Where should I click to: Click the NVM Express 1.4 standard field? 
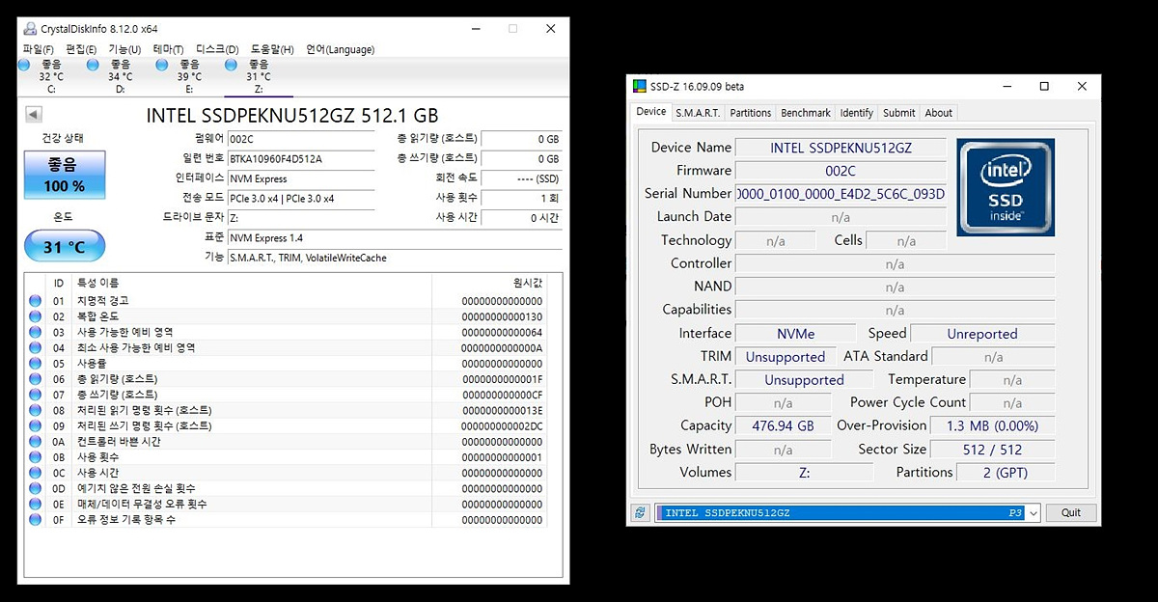[395, 237]
